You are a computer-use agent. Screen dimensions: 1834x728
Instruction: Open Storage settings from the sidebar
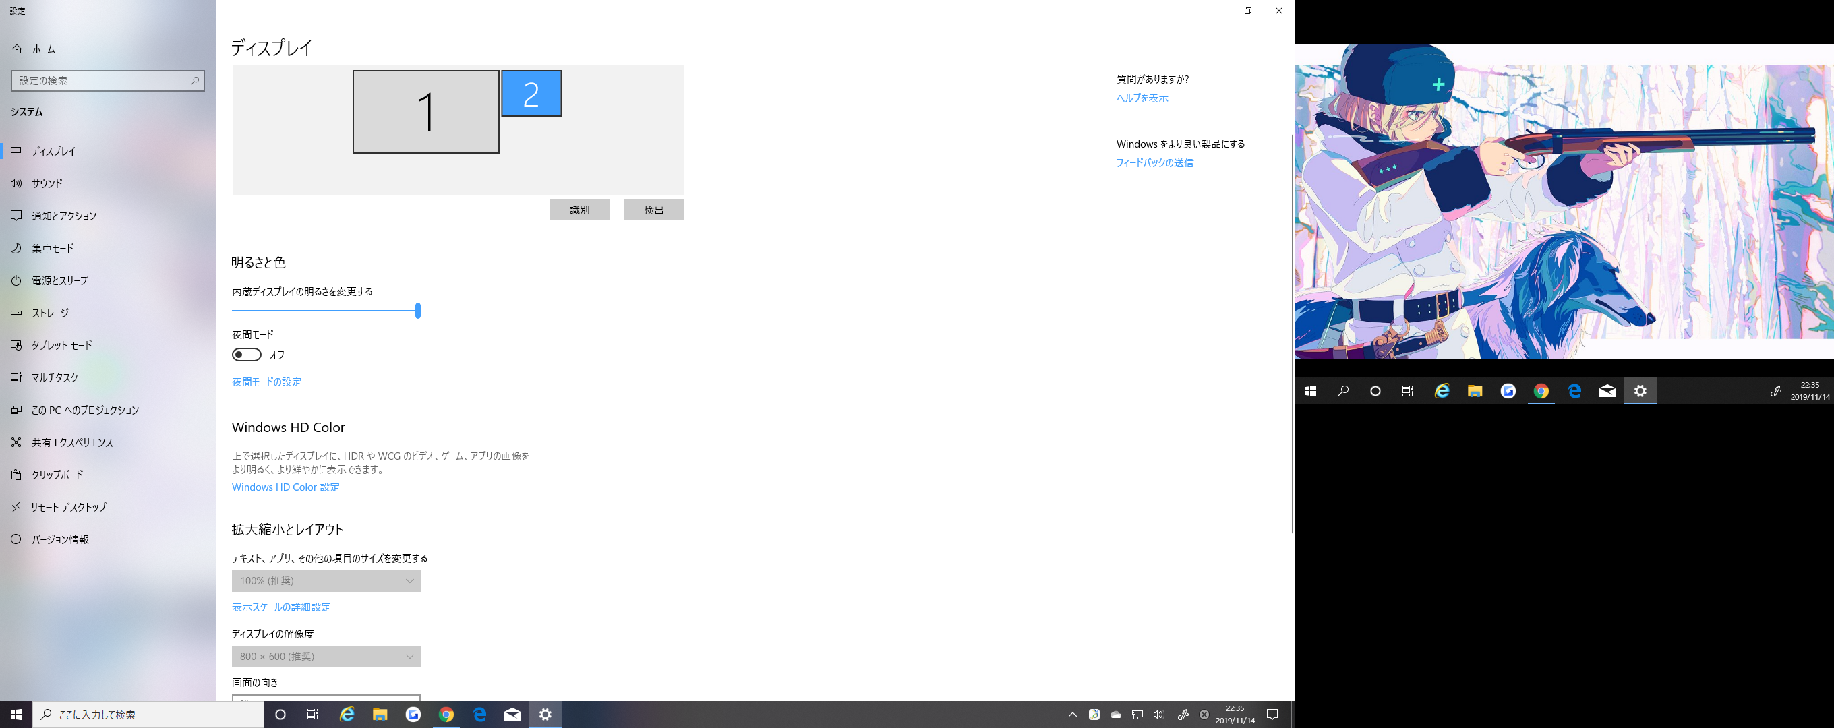tap(50, 313)
